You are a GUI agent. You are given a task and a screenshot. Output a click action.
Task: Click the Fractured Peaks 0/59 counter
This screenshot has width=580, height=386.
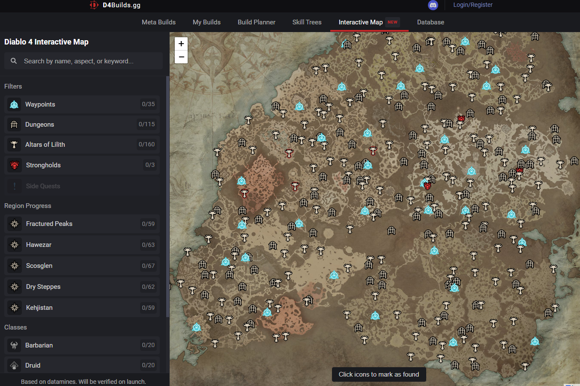point(148,224)
